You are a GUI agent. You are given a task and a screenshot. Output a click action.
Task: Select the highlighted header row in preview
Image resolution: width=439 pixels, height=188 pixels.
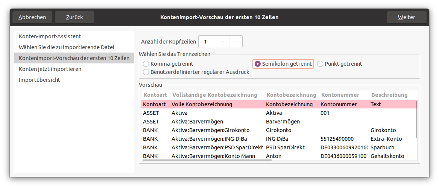point(278,104)
